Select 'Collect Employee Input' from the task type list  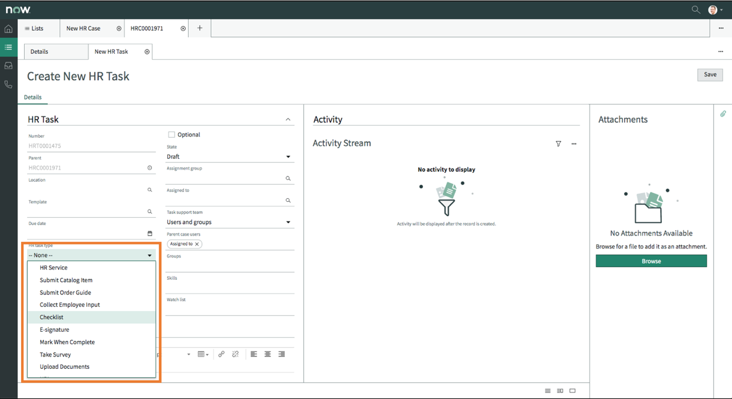pos(91,305)
